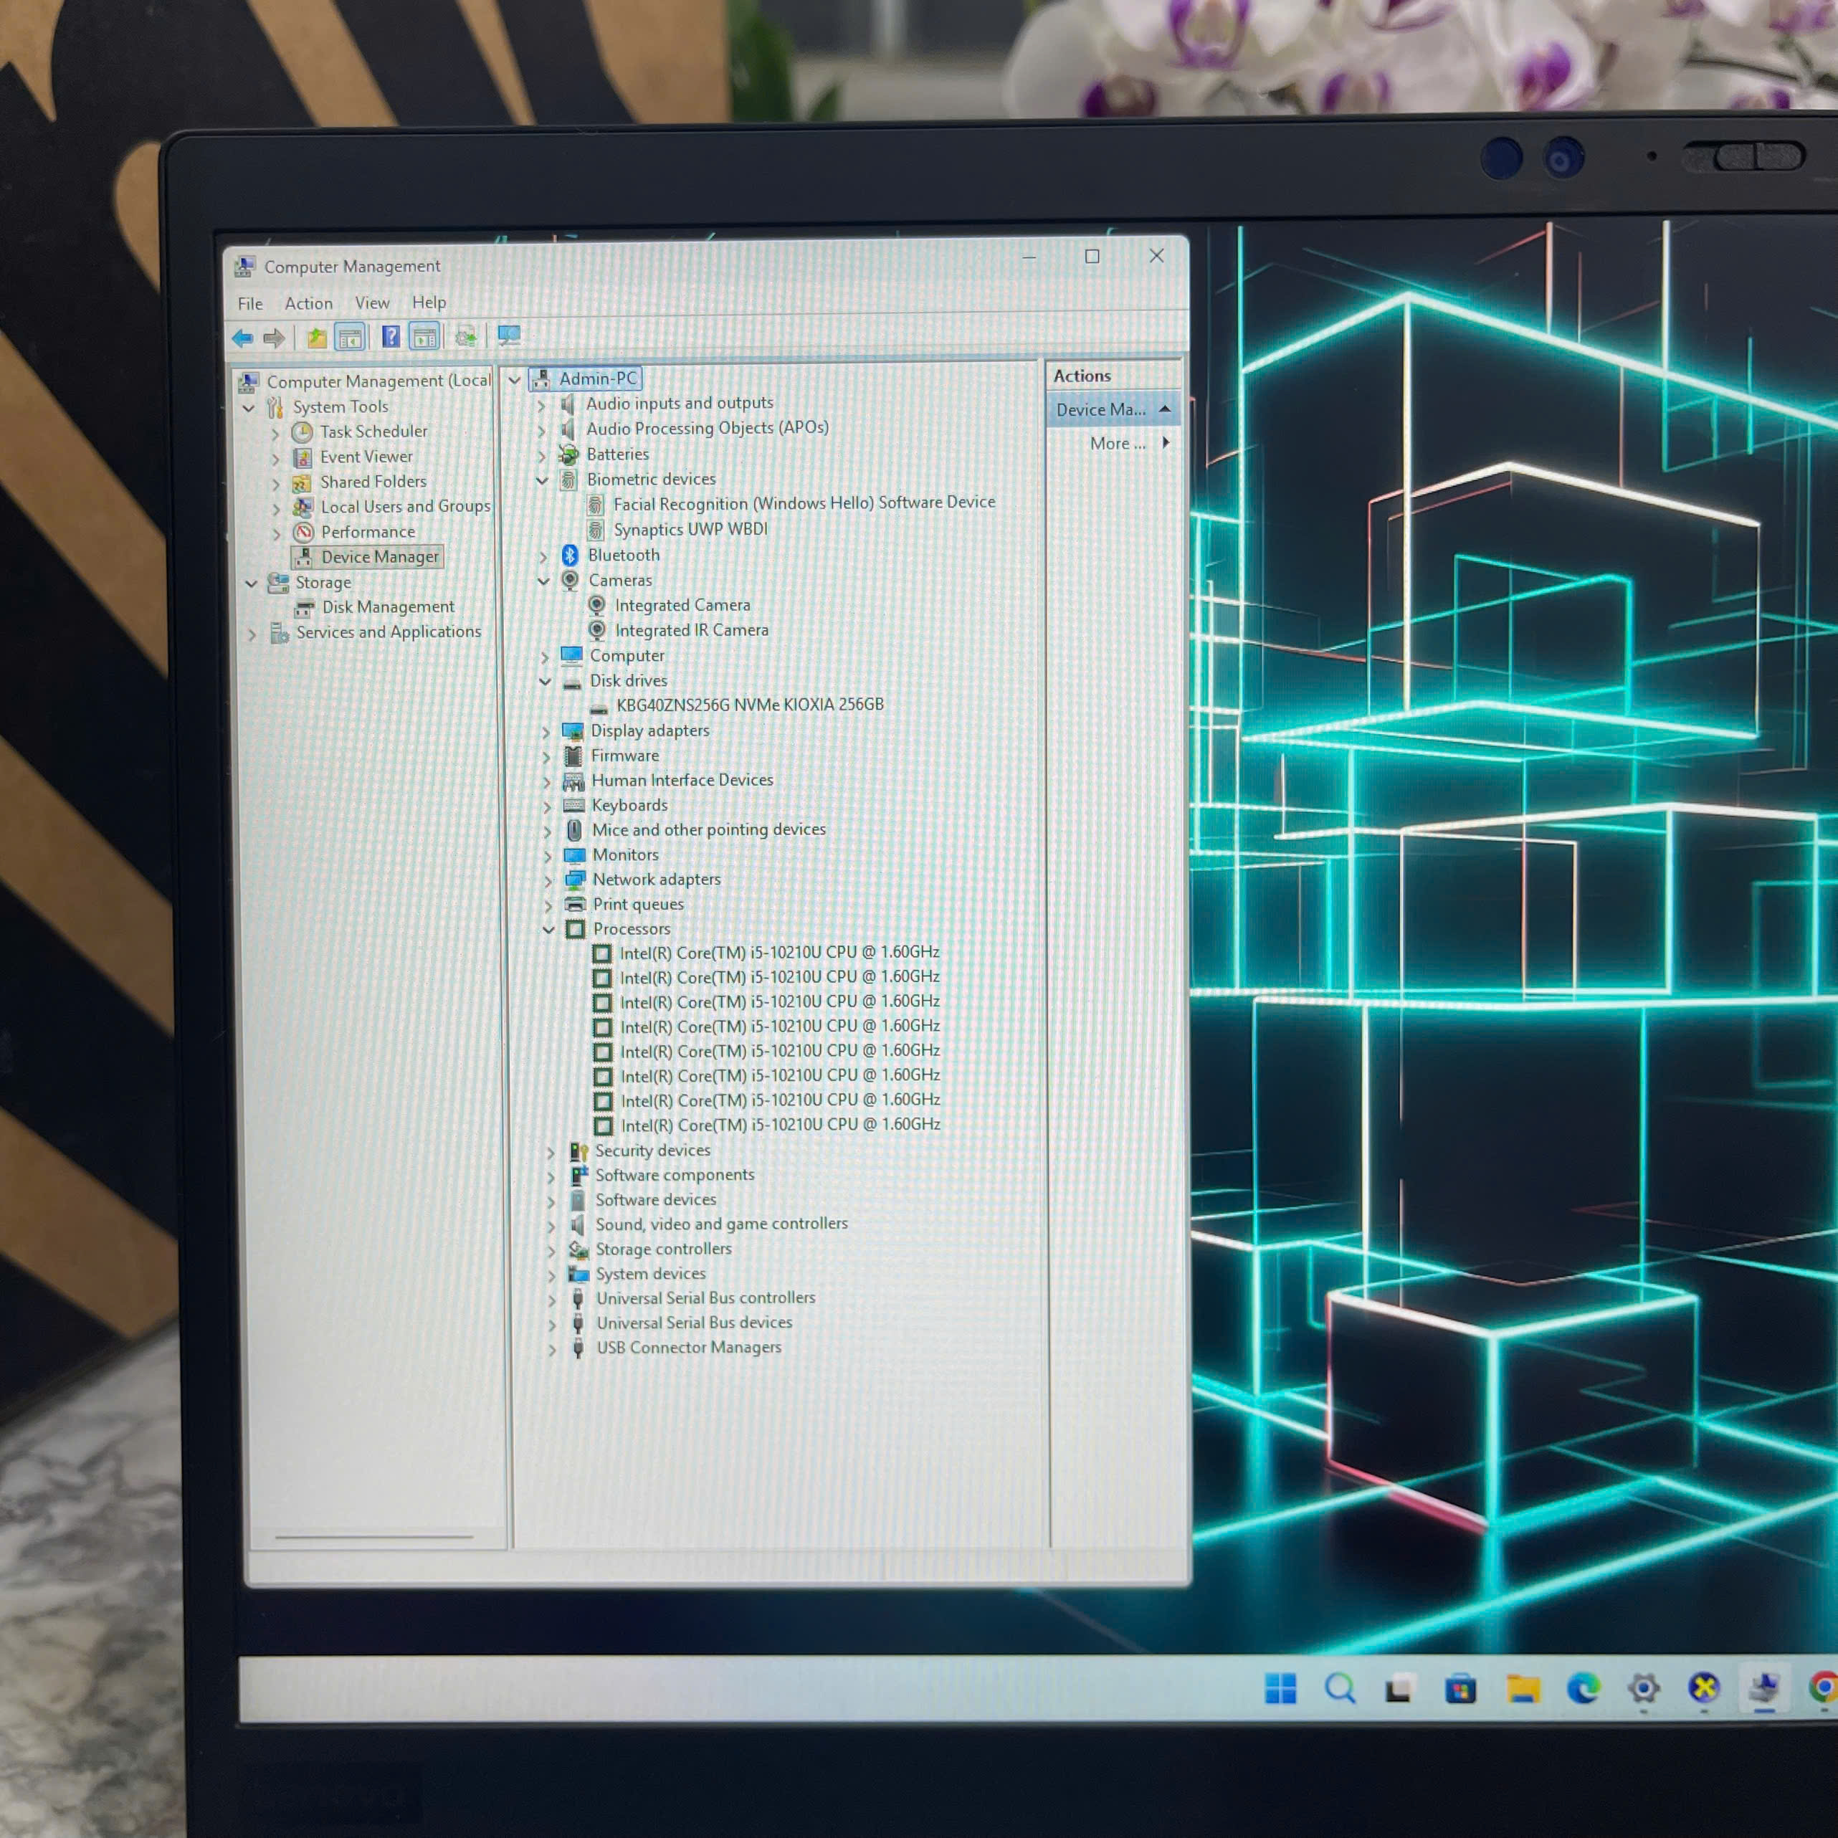The height and width of the screenshot is (1838, 1838).
Task: Click the Back arrow toolbar icon
Action: pos(242,338)
